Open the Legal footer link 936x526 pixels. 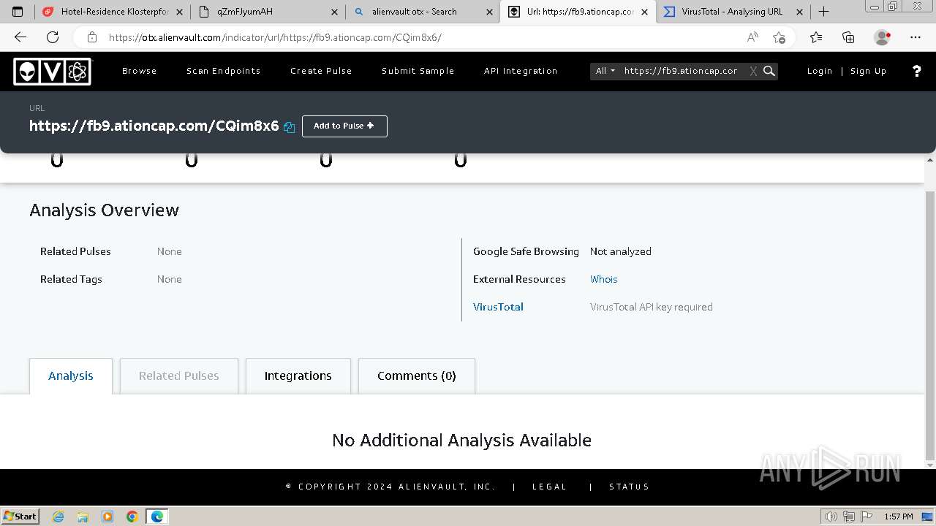click(x=550, y=487)
